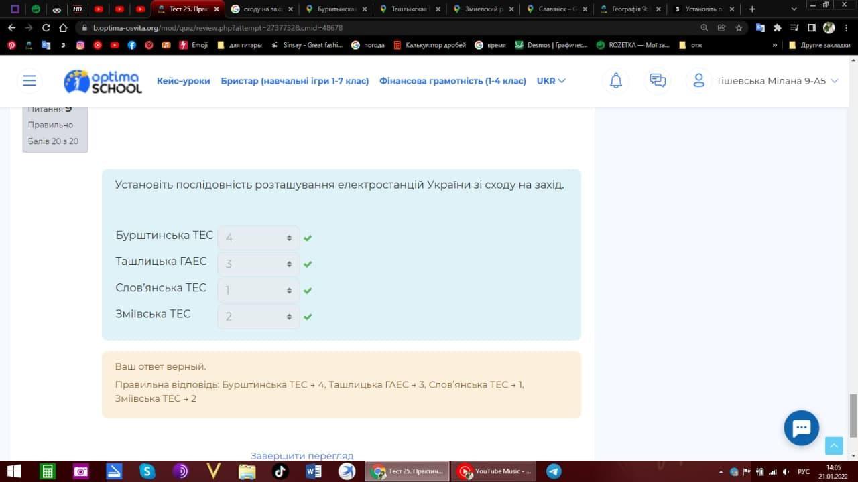
Task: Open File Explorer from the taskbar
Action: click(247, 471)
